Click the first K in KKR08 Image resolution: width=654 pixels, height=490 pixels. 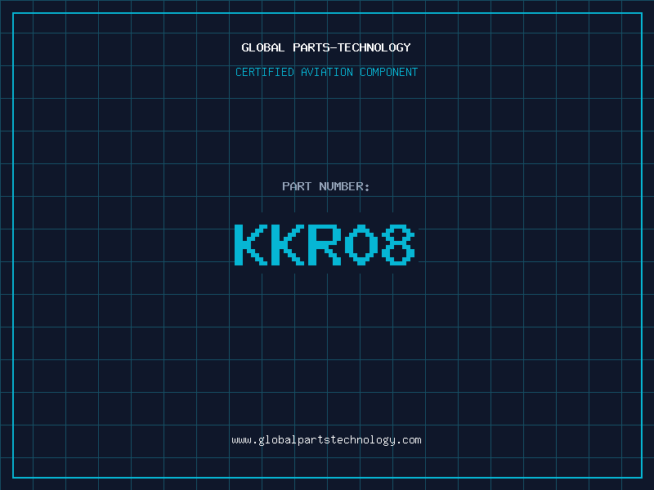[x=251, y=244]
